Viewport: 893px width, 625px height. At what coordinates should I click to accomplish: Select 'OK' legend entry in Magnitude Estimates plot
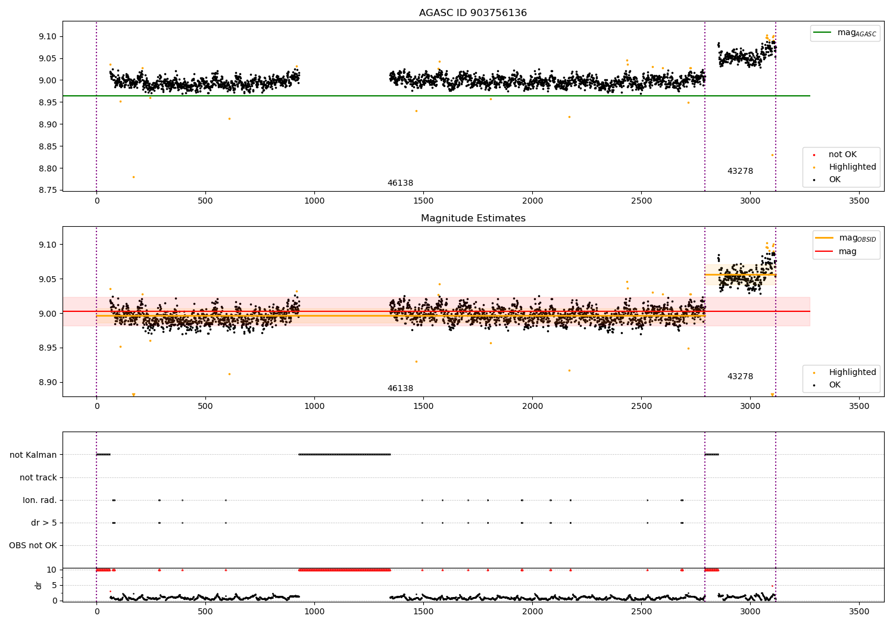pyautogui.click(x=835, y=385)
